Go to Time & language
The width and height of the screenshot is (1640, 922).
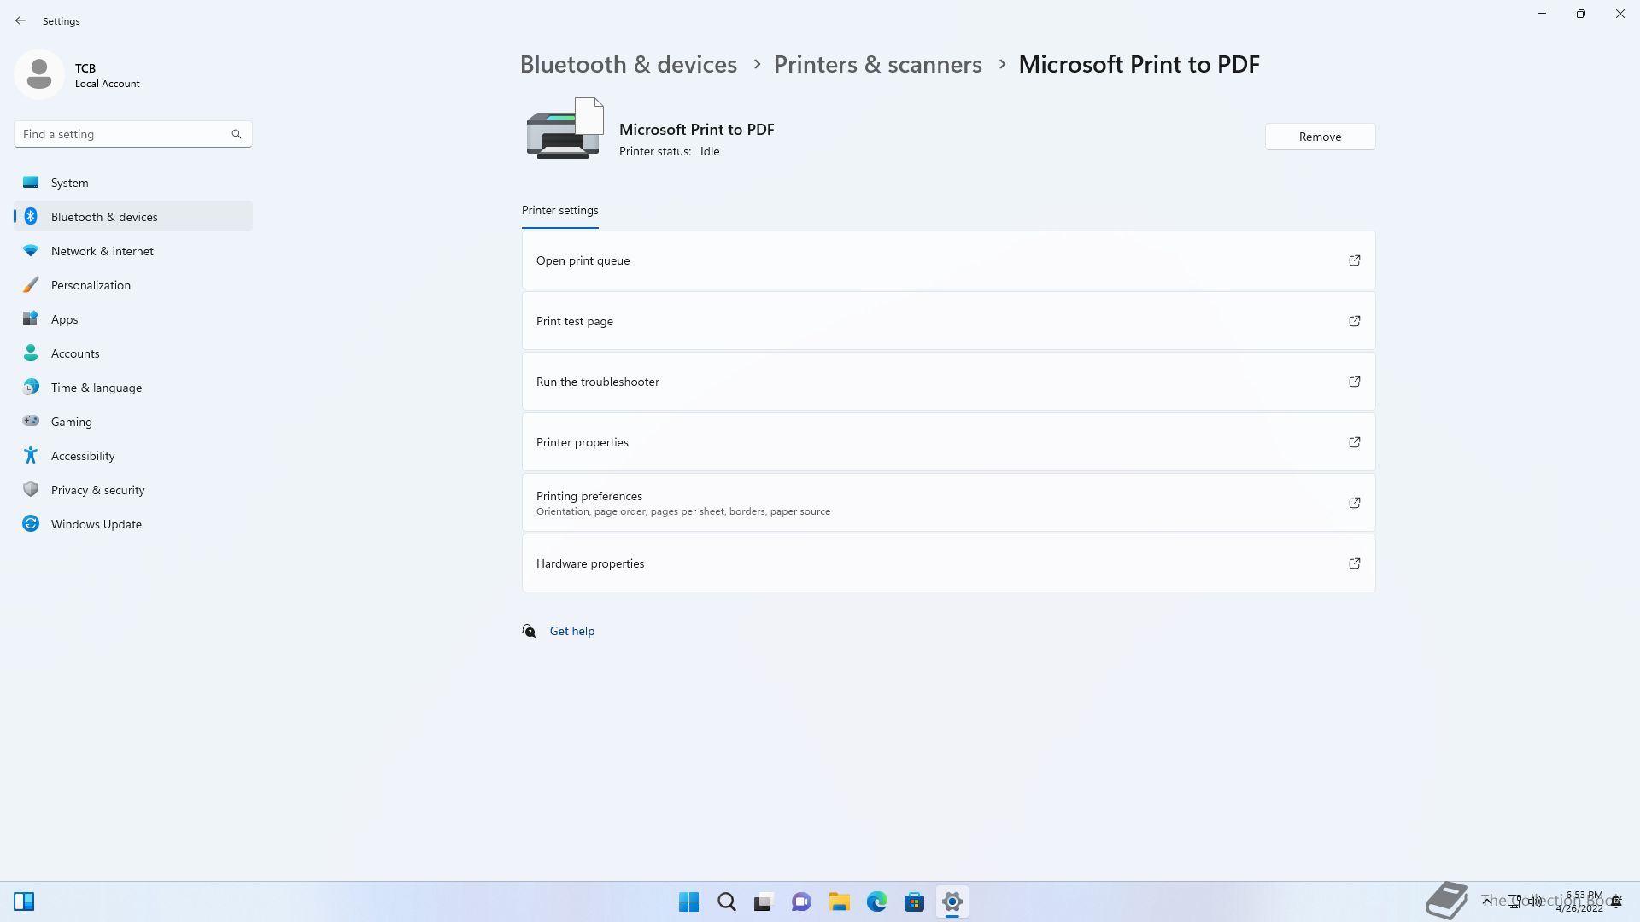[133, 388]
